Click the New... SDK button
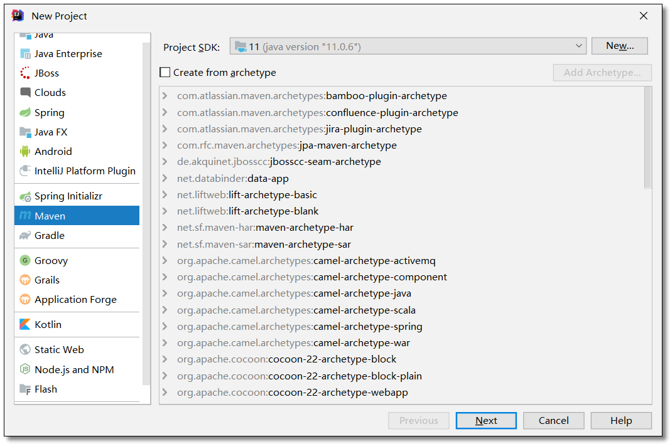The height and width of the screenshot is (444, 670). (619, 46)
